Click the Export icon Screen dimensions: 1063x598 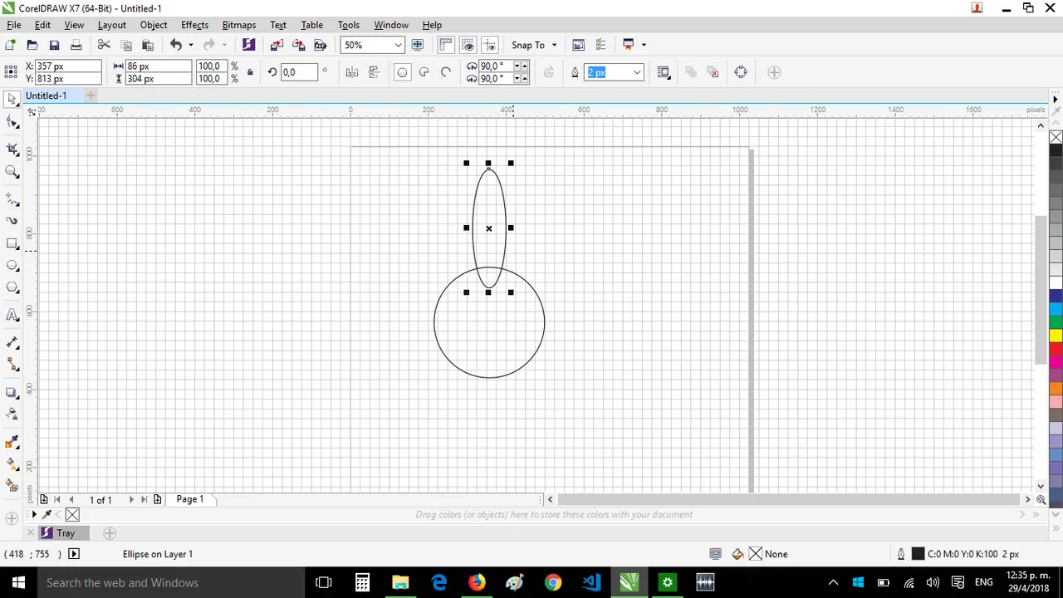(298, 45)
